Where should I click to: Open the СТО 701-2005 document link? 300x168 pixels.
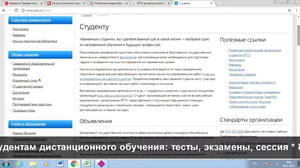tap(234, 132)
